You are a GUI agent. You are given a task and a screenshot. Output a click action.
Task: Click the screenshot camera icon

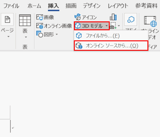click(113, 26)
